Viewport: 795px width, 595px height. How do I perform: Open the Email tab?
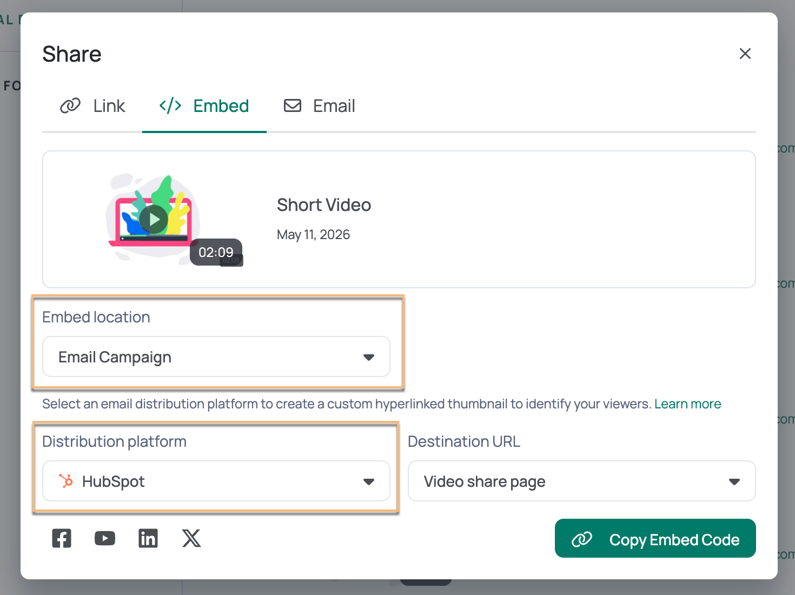319,106
